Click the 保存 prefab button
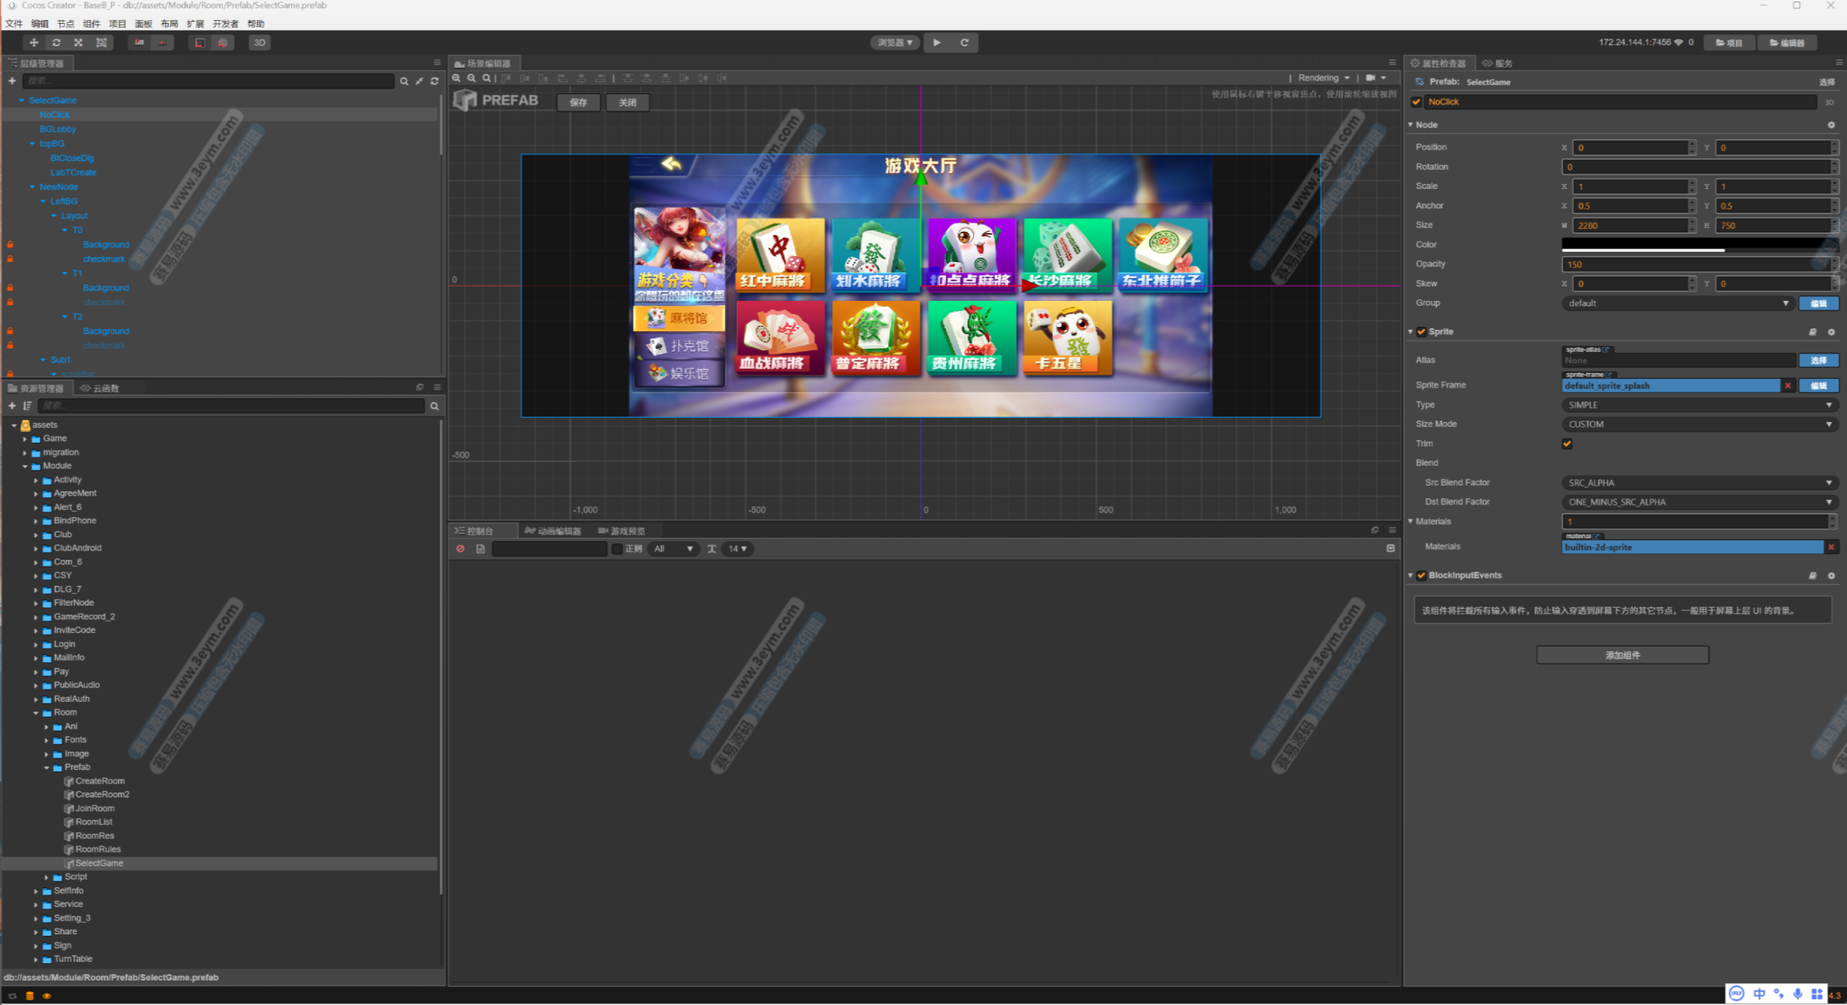 tap(578, 102)
